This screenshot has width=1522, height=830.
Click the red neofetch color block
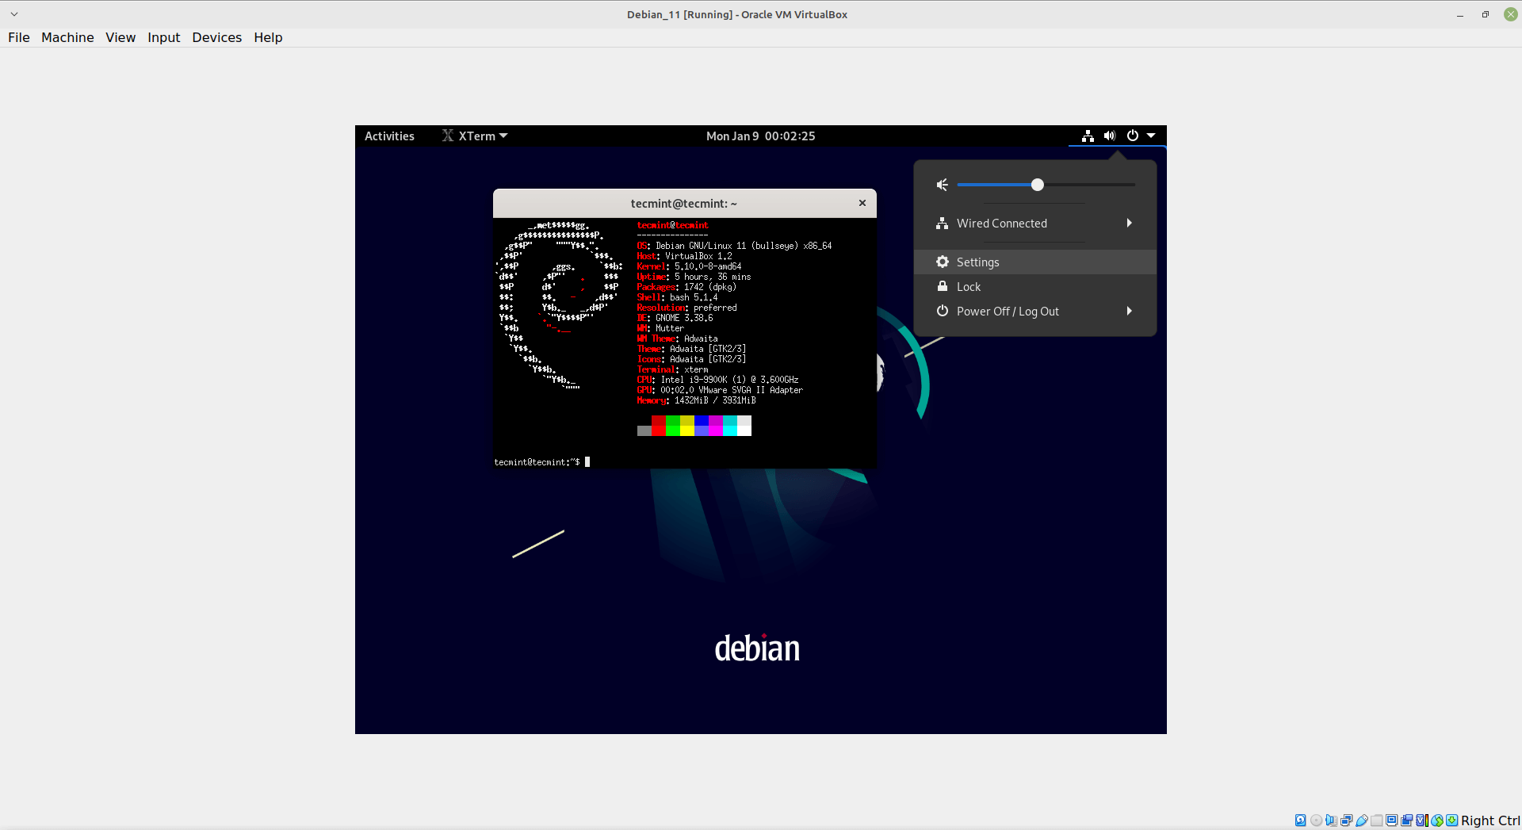pos(659,426)
